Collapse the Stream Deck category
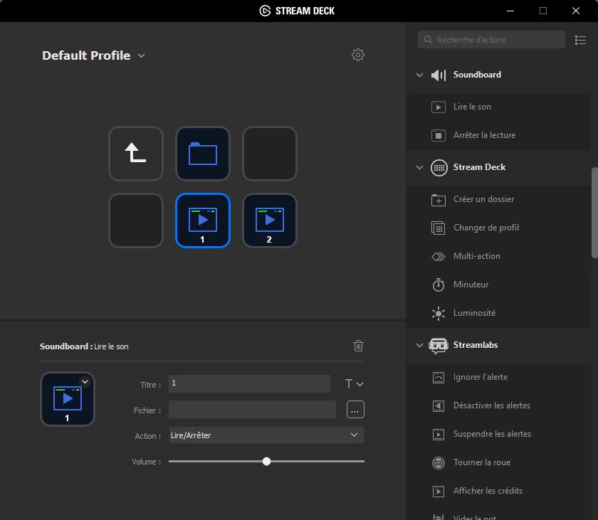 419,167
